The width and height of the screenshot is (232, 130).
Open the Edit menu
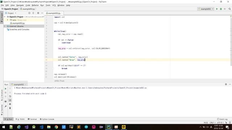[7, 5]
